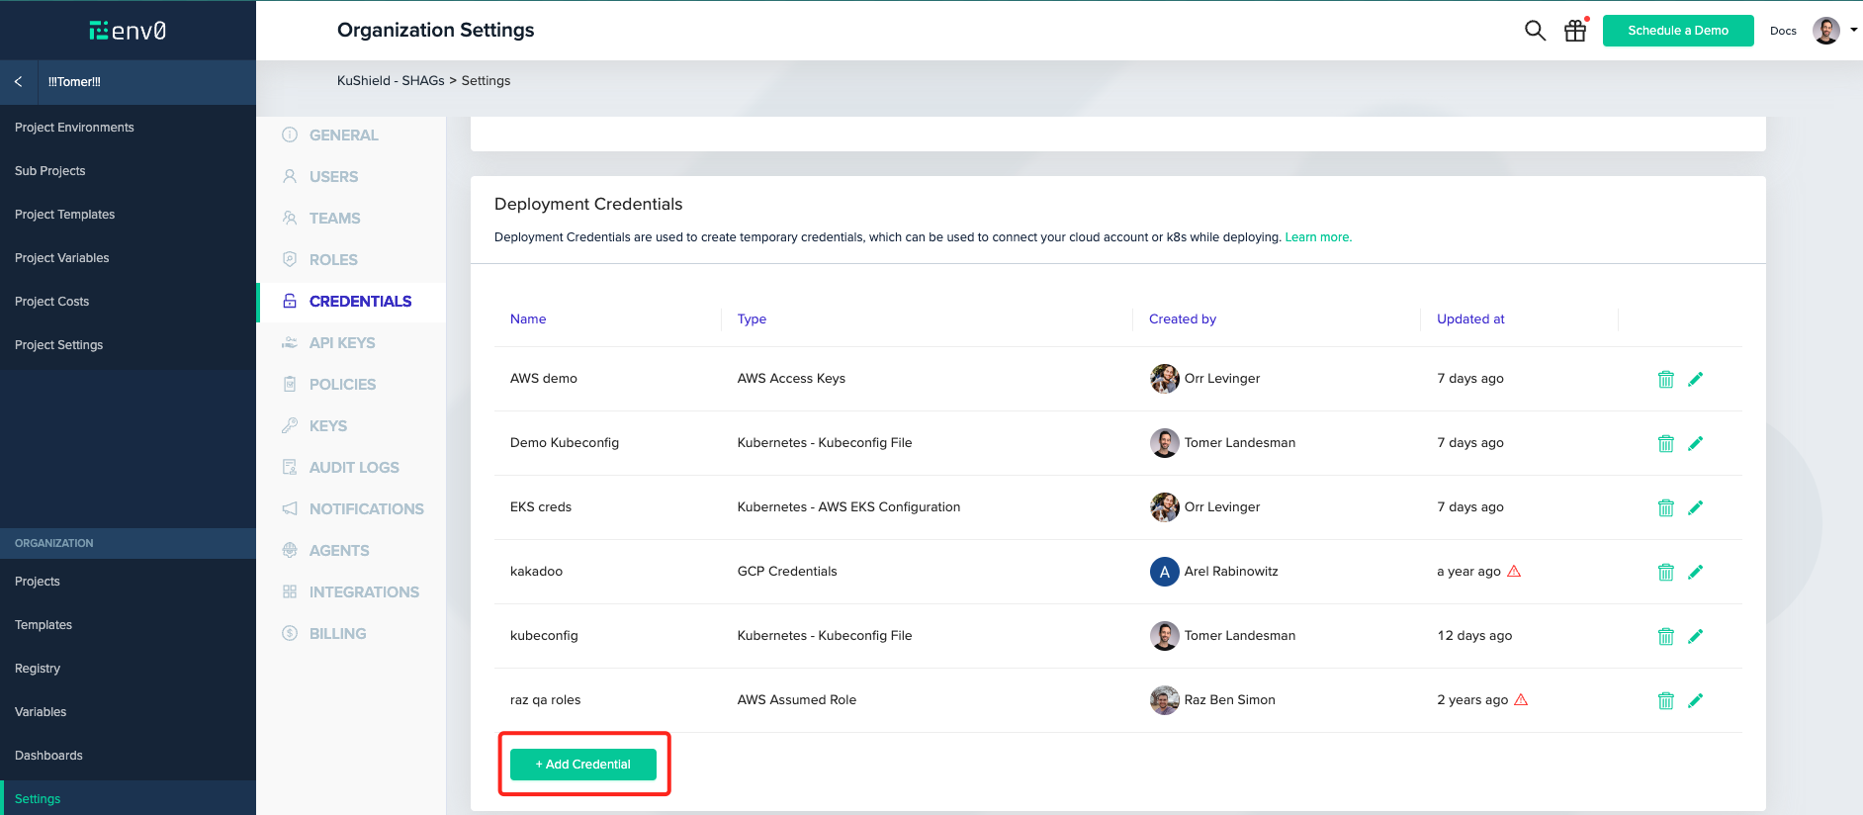Open API KEYS settings tab
Screen dimensions: 1863x815
tap(342, 343)
